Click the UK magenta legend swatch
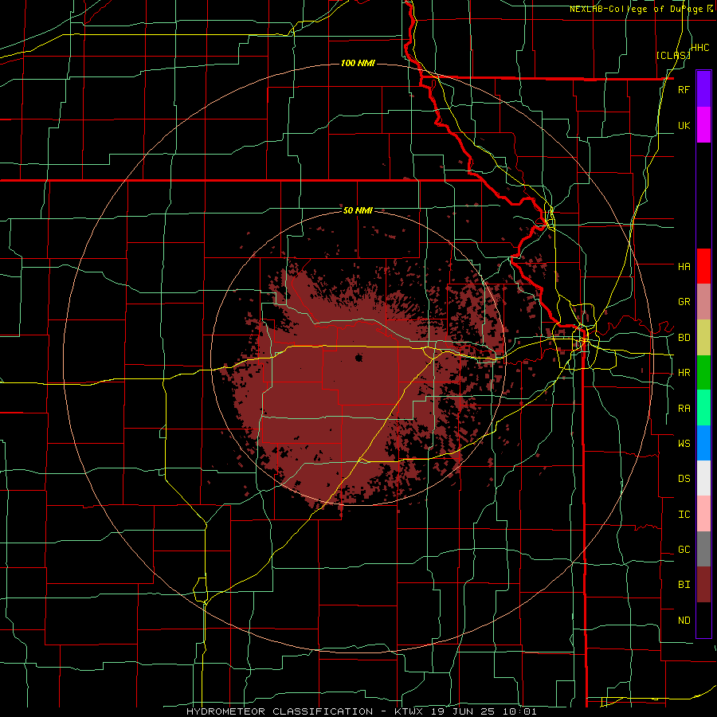Image resolution: width=717 pixels, height=717 pixels. coord(703,125)
